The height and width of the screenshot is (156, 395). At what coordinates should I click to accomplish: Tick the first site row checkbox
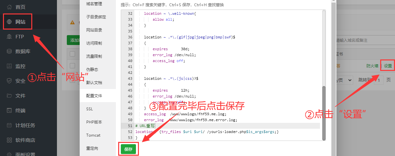coord(72,66)
